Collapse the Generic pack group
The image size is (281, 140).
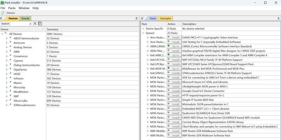[143, 33]
